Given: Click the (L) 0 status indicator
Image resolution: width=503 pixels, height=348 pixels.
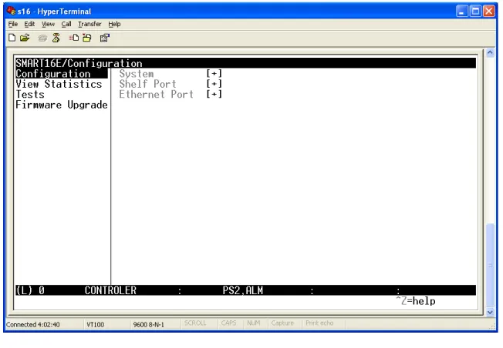Looking at the screenshot, I should 30,290.
